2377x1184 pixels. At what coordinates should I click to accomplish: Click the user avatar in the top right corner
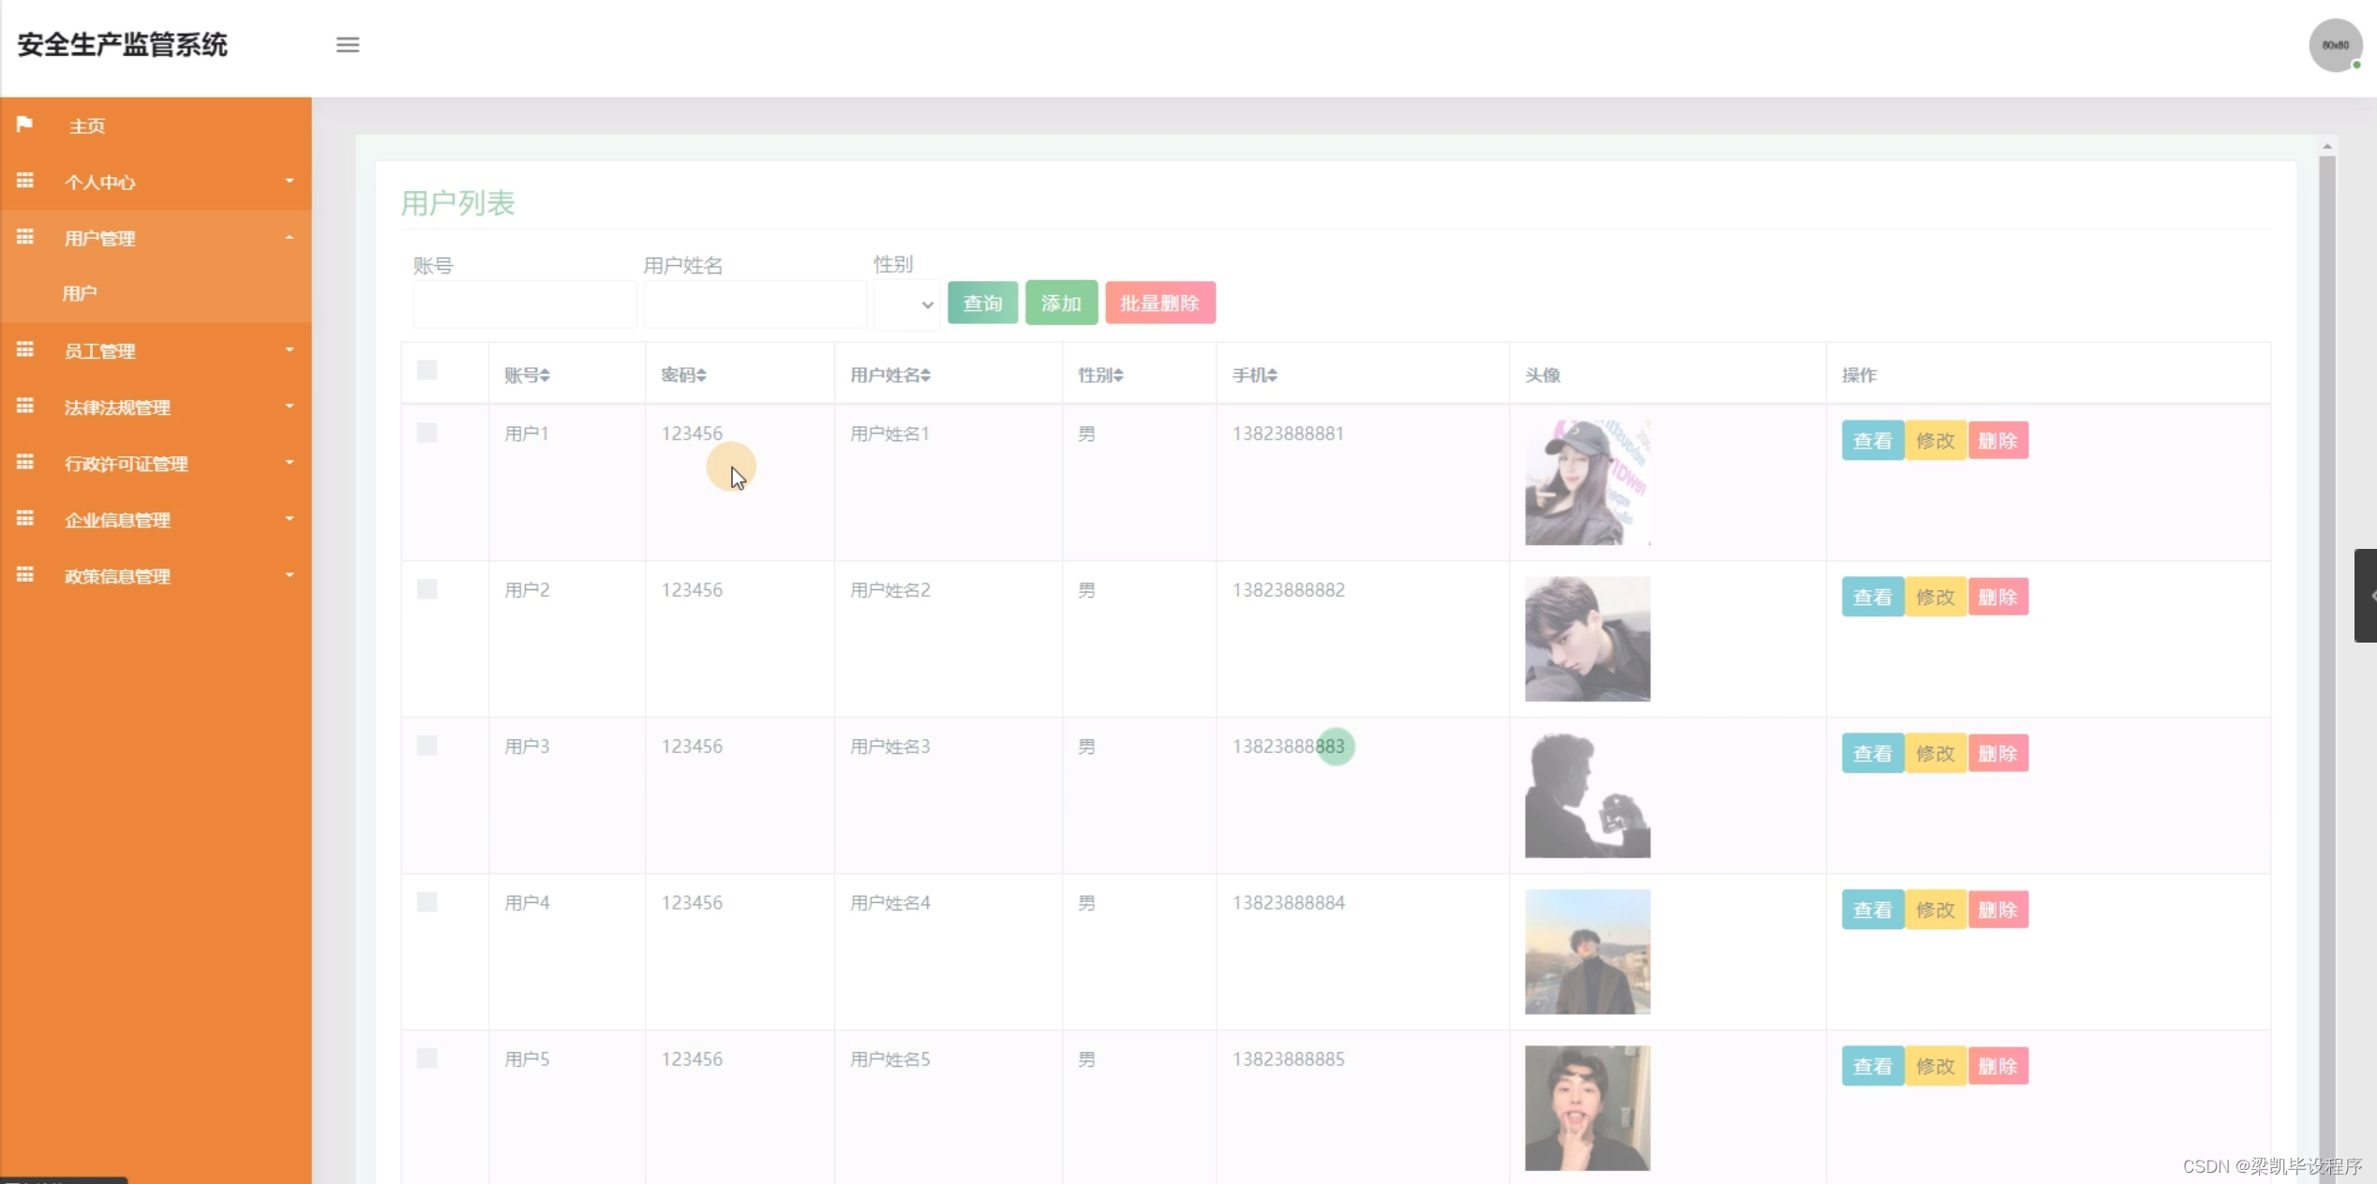pyautogui.click(x=2335, y=45)
